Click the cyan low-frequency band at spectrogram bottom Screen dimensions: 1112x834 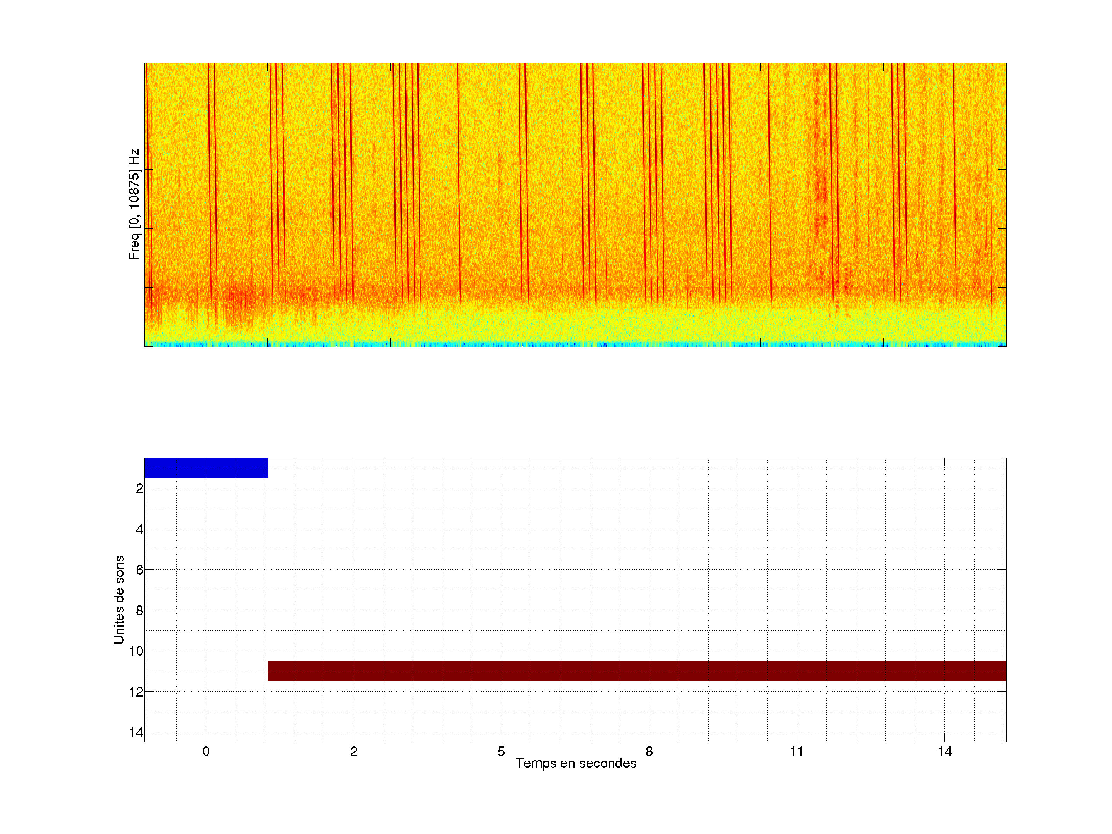575,344
